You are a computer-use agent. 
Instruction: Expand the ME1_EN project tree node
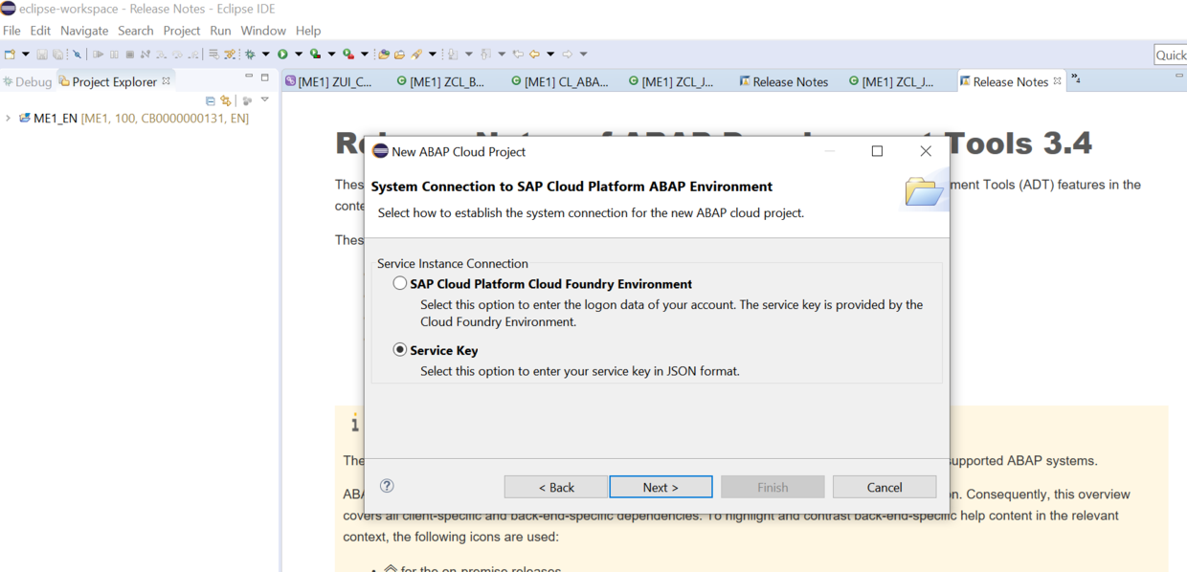coord(9,119)
